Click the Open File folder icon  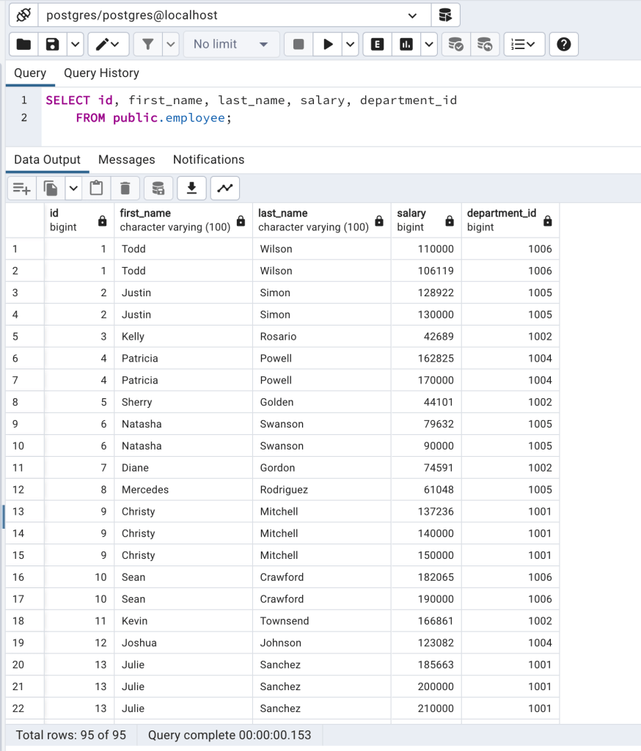click(23, 44)
